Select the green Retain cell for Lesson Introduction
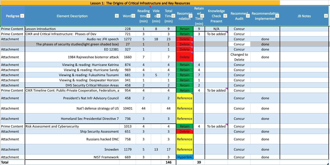The height and width of the screenshot is (165, 330). [x=185, y=29]
